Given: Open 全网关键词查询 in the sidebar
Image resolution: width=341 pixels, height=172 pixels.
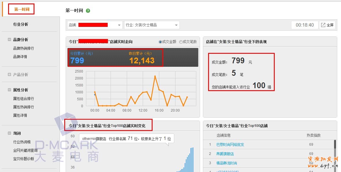Looking at the screenshot, I should [x=25, y=150].
